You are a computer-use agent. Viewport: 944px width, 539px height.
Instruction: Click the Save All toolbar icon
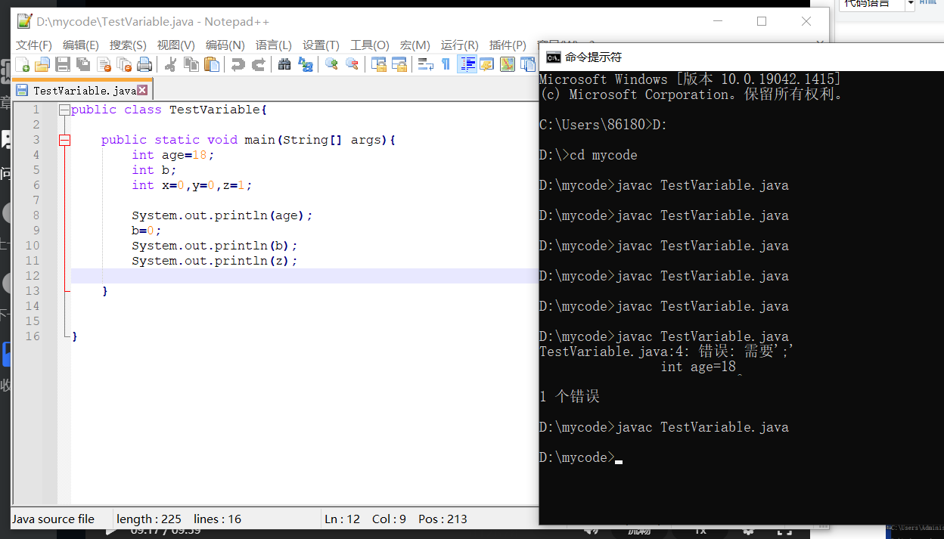tap(83, 64)
